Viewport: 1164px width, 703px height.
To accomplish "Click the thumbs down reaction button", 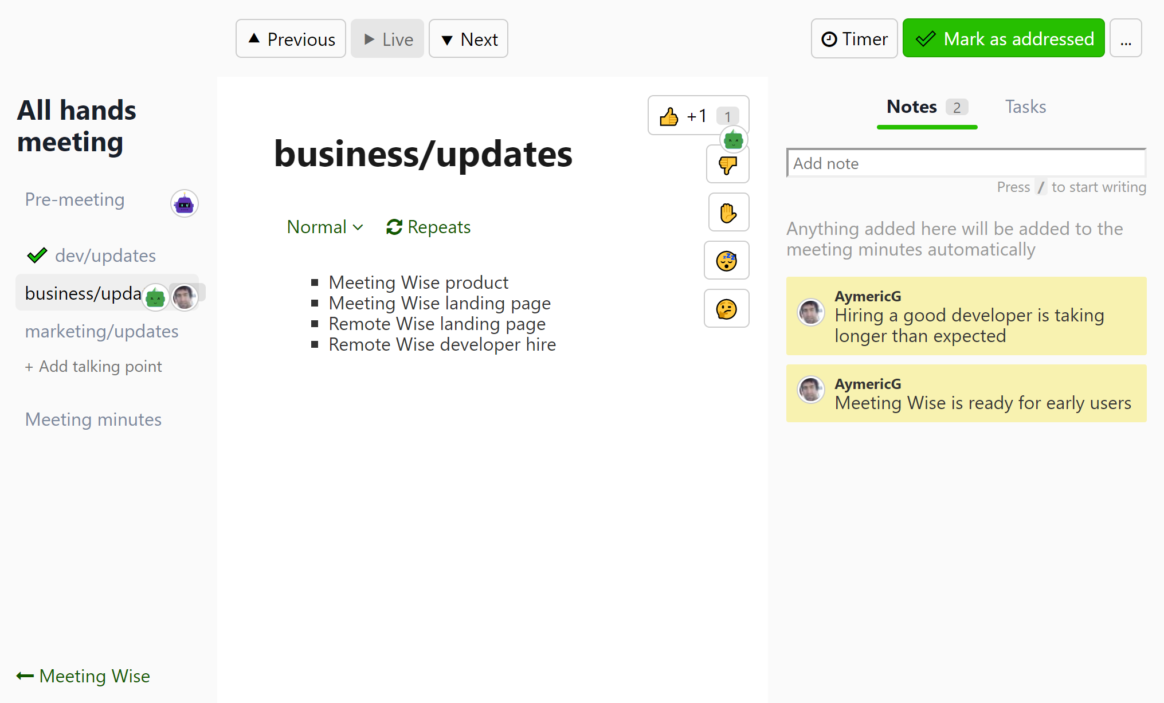I will coord(727,165).
